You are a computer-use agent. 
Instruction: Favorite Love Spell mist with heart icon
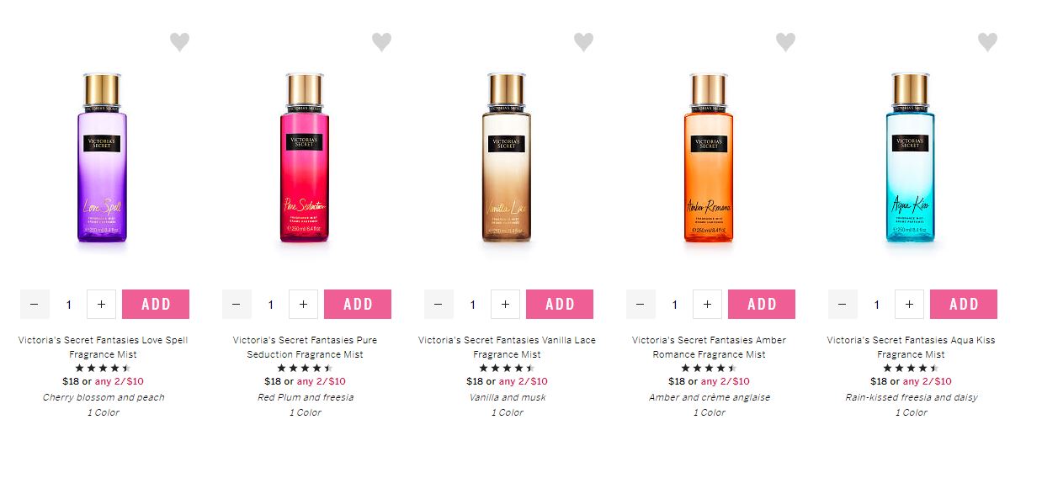(179, 42)
